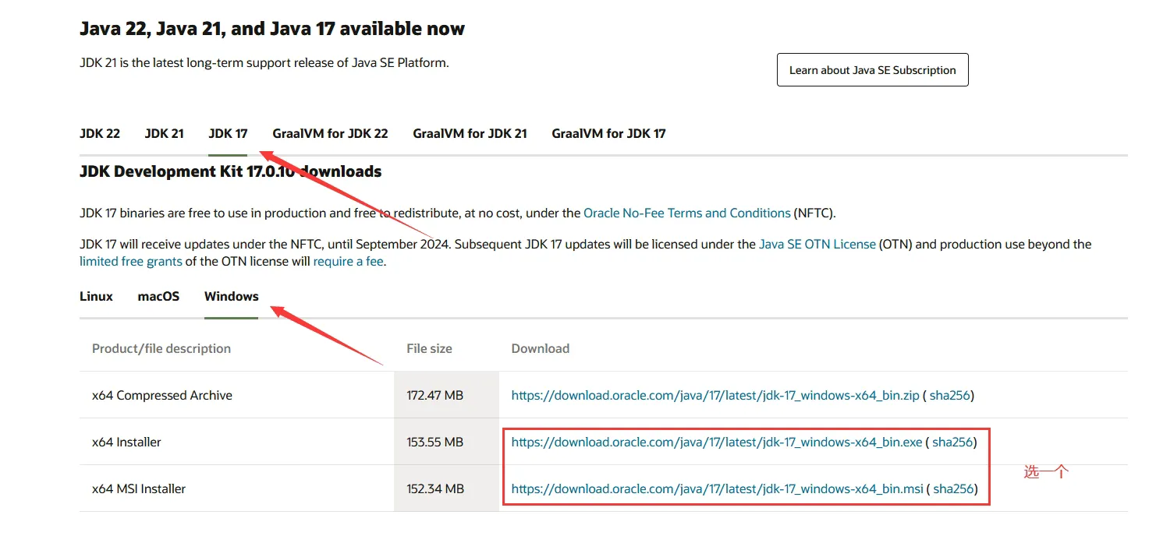Select the JDK 17 tab
The width and height of the screenshot is (1149, 543).
point(228,133)
